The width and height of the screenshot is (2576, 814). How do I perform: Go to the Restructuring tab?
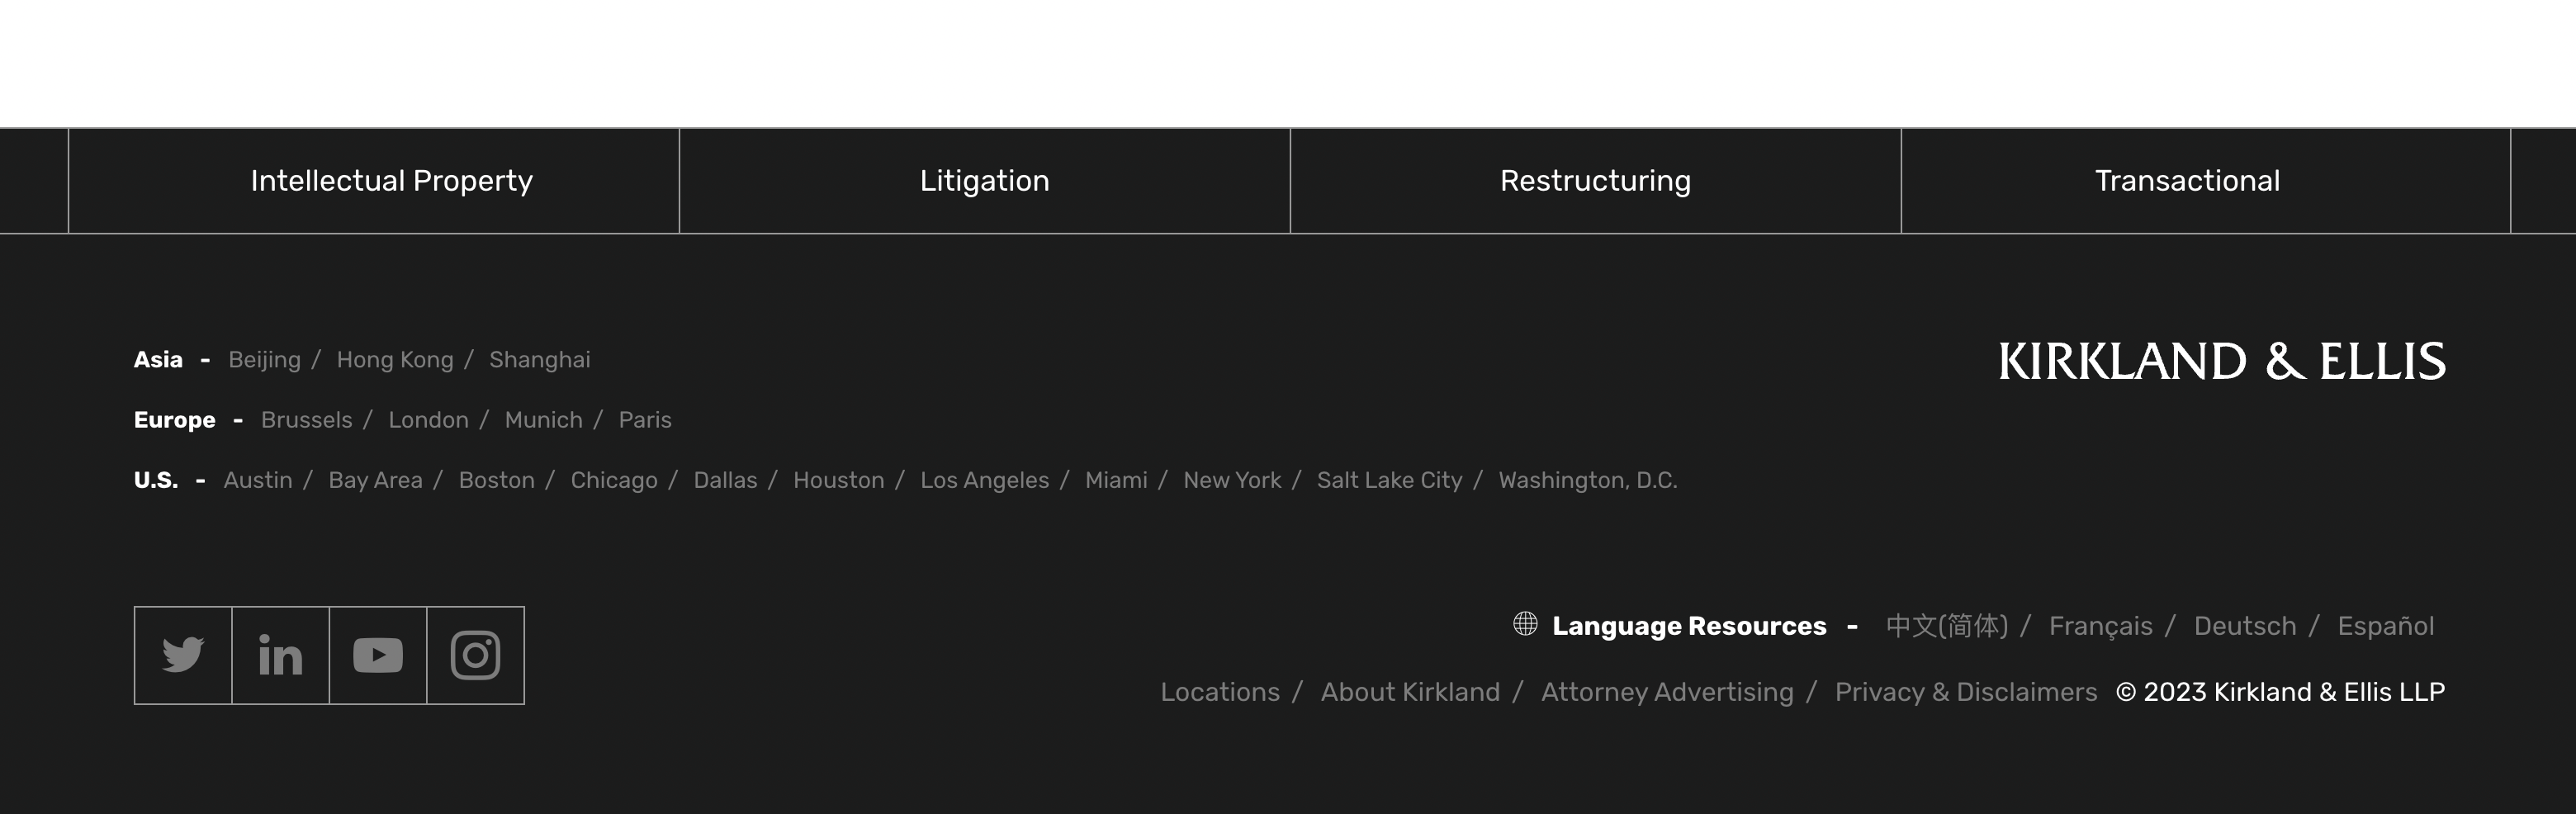coord(1595,181)
